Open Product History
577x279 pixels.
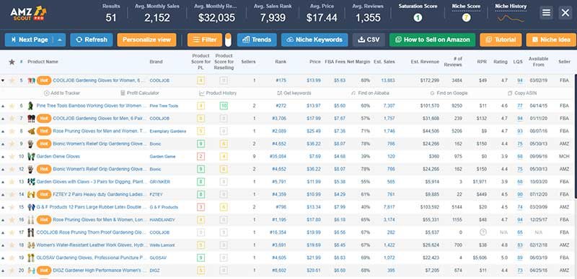[218, 93]
